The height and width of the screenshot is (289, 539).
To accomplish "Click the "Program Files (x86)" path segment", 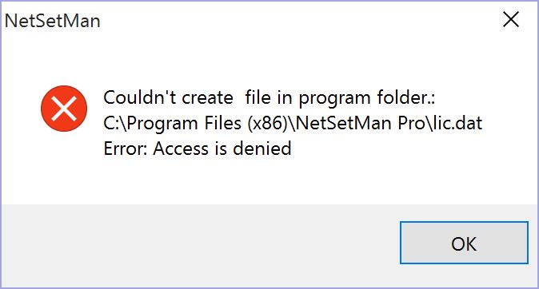I will click(207, 123).
